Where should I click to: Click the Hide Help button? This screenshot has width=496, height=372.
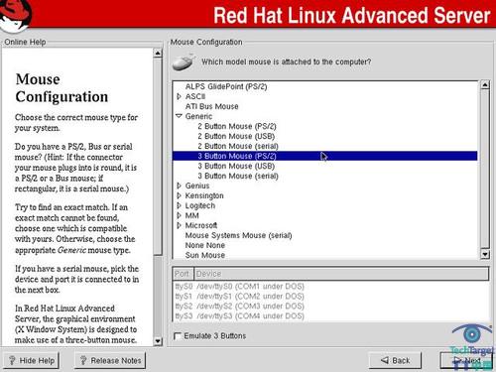click(x=32, y=360)
